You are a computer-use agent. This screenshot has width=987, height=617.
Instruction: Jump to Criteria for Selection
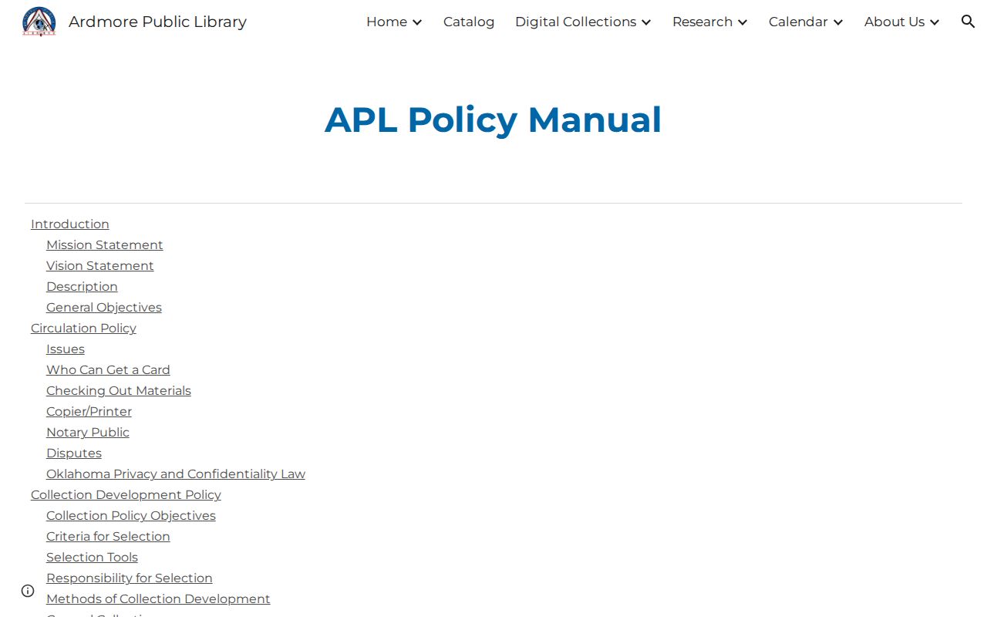108,536
